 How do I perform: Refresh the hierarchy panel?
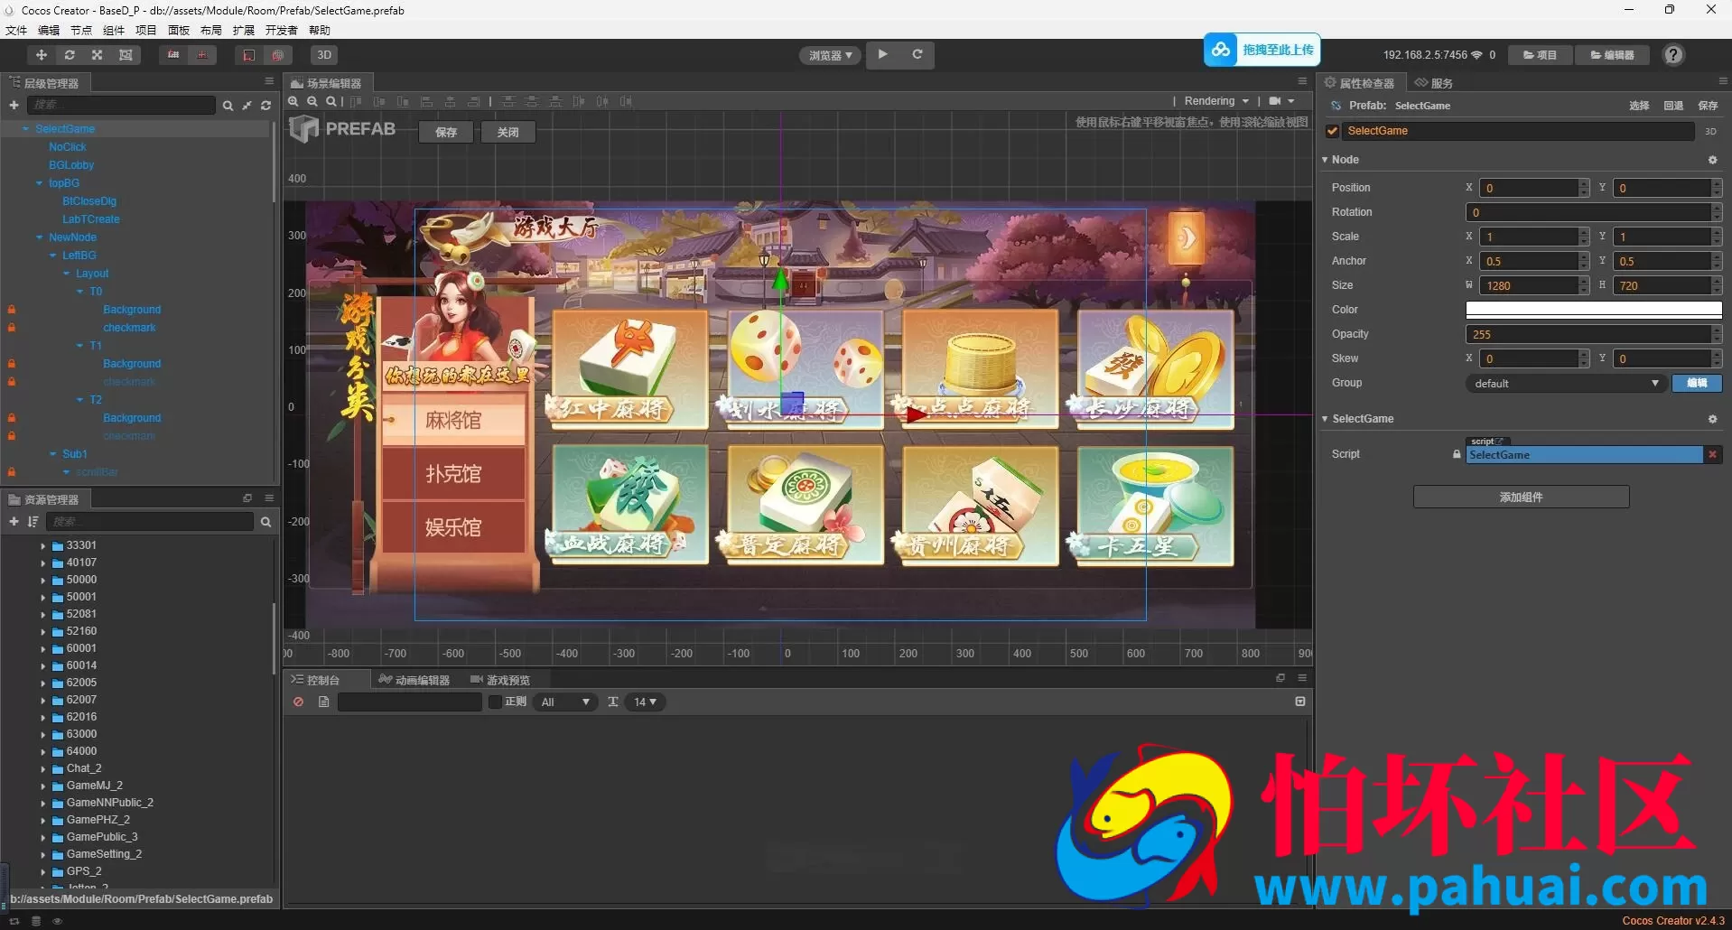point(265,106)
